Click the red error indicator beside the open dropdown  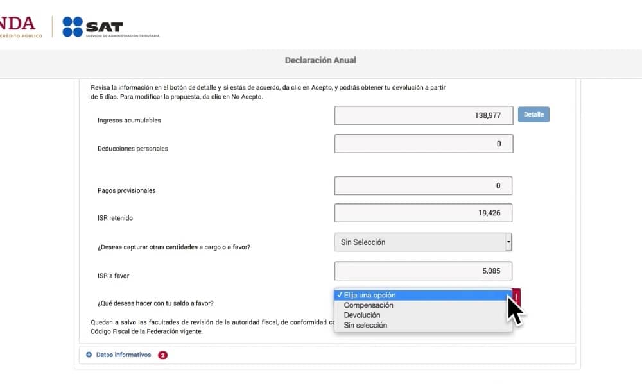[517, 296]
